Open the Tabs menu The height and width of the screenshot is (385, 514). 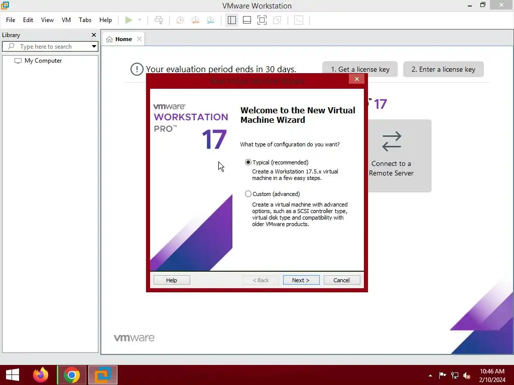pyautogui.click(x=85, y=20)
